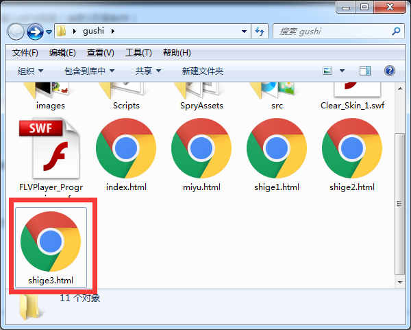
Task: Open the 组织 dropdown menu
Action: pyautogui.click(x=30, y=71)
